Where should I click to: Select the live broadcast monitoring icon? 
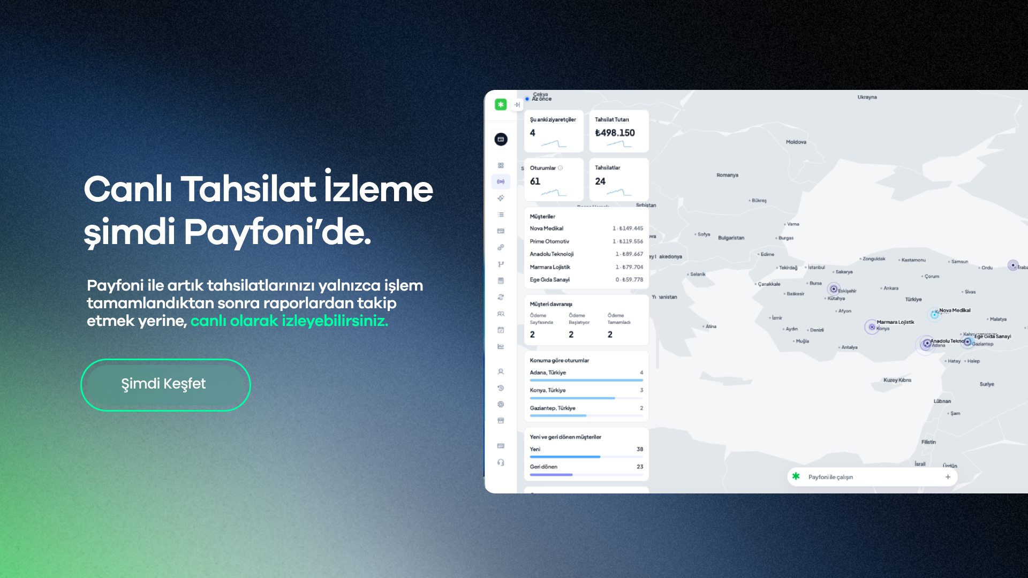501,182
